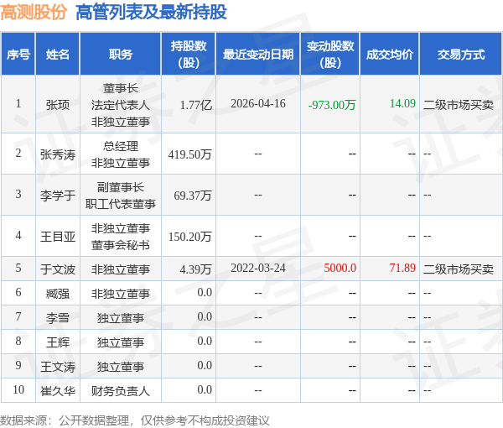Select the name 李学于

58,196
